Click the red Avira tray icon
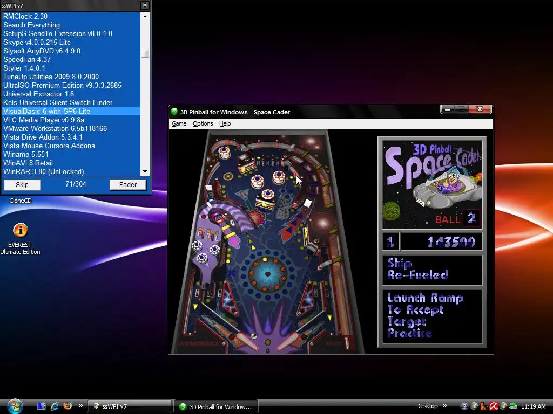 coord(494,406)
